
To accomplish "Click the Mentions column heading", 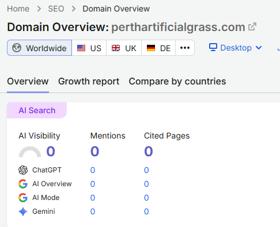I will pyautogui.click(x=108, y=136).
